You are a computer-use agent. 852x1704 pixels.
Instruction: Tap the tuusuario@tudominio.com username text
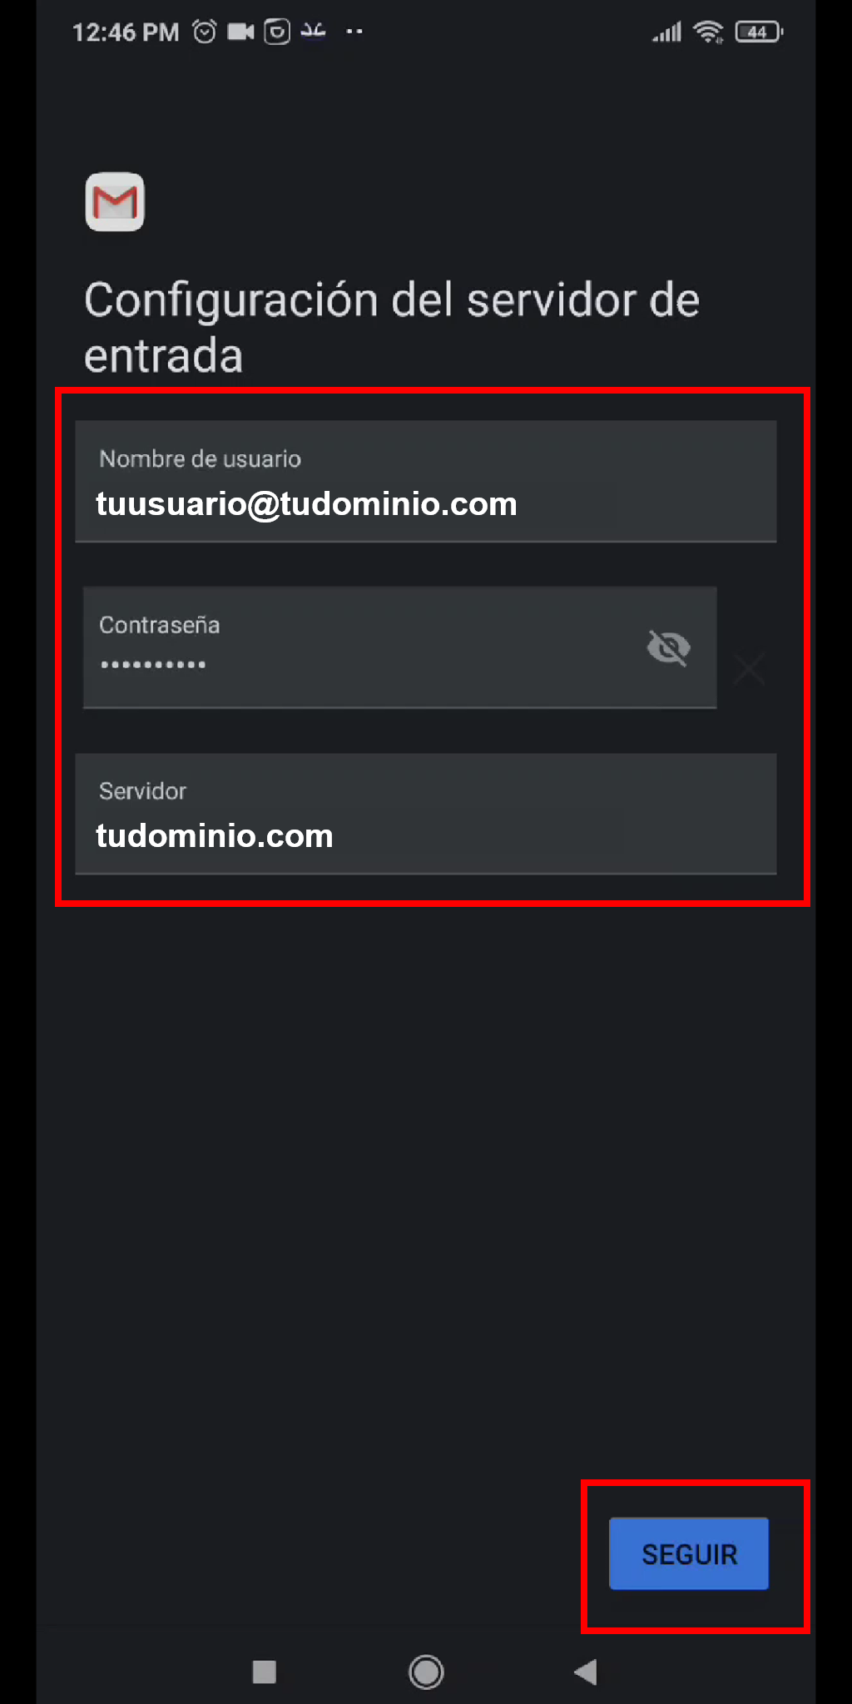tap(306, 504)
